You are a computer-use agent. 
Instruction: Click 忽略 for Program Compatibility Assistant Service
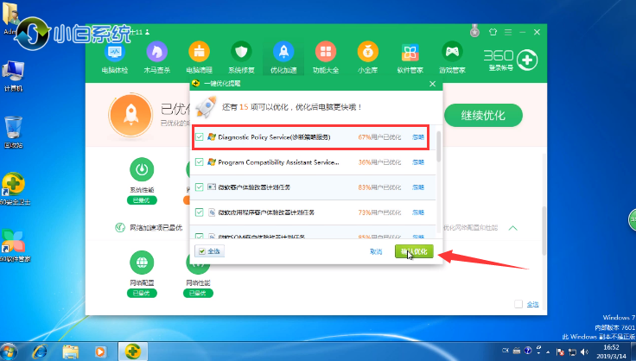click(x=418, y=162)
